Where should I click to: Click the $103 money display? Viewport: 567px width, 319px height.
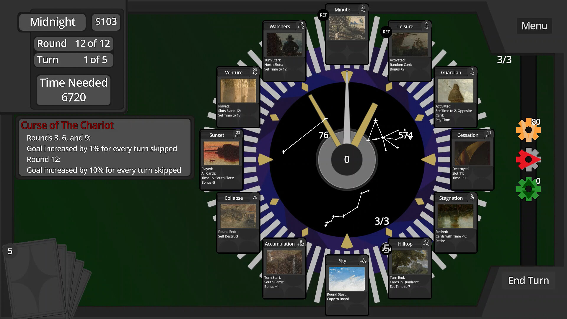(x=106, y=22)
